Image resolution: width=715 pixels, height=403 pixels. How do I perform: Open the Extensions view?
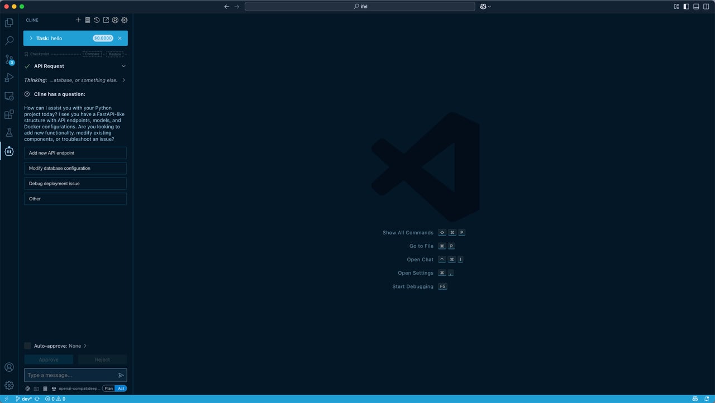[9, 114]
